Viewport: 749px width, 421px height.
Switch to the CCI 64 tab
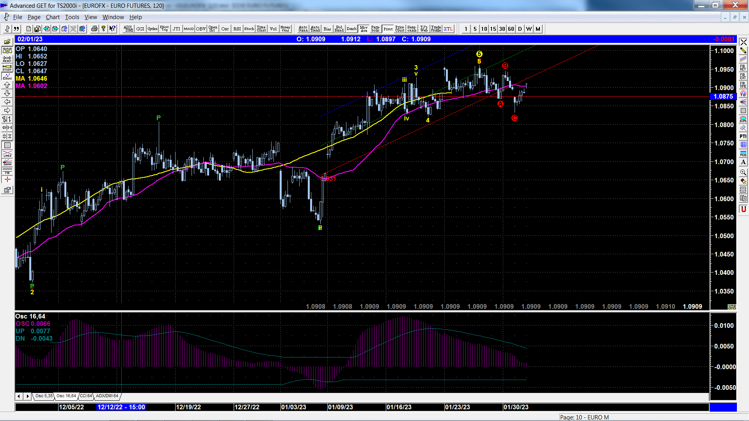coord(86,396)
